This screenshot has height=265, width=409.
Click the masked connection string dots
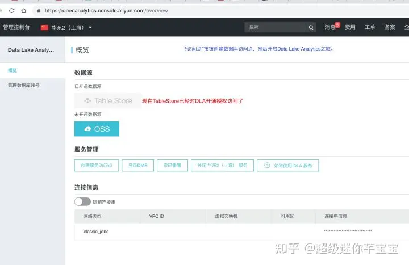coord(348,230)
